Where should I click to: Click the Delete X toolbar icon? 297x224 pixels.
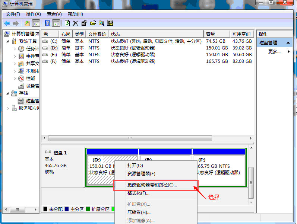click(x=75, y=23)
